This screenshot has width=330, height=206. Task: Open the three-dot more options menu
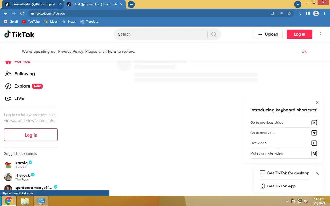click(x=320, y=34)
